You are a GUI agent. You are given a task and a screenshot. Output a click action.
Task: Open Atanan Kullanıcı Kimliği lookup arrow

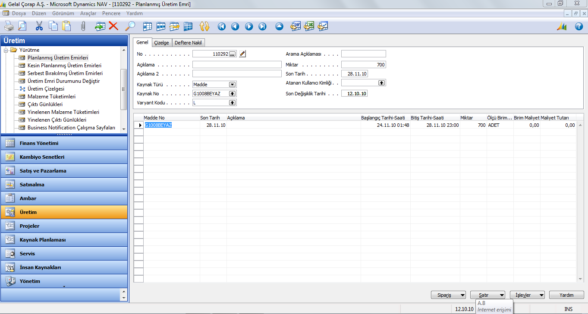pyautogui.click(x=381, y=82)
